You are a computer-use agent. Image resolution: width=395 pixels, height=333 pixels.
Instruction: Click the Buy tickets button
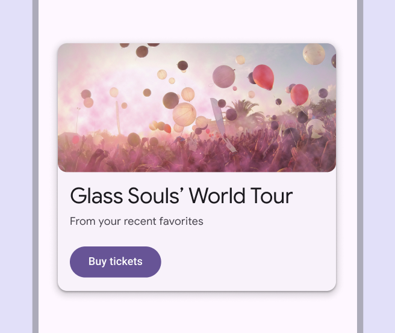coord(115,261)
